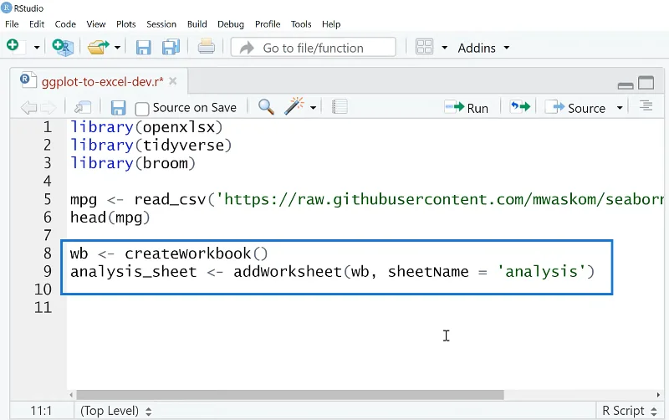Click the horizontal scrollbar thumb
Image resolution: width=669 pixels, height=420 pixels.
[x=290, y=395]
